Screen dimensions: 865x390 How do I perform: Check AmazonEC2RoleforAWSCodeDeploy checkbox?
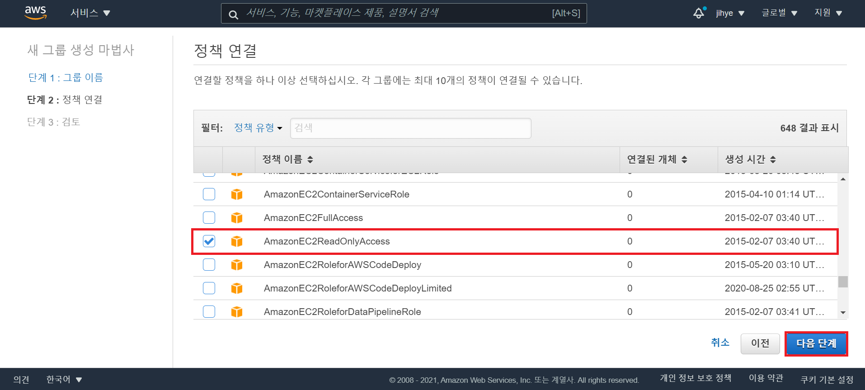(209, 264)
